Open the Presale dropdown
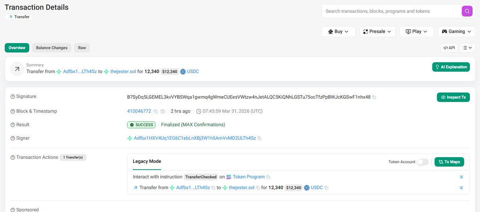The width and height of the screenshot is (480, 212). 378,32
